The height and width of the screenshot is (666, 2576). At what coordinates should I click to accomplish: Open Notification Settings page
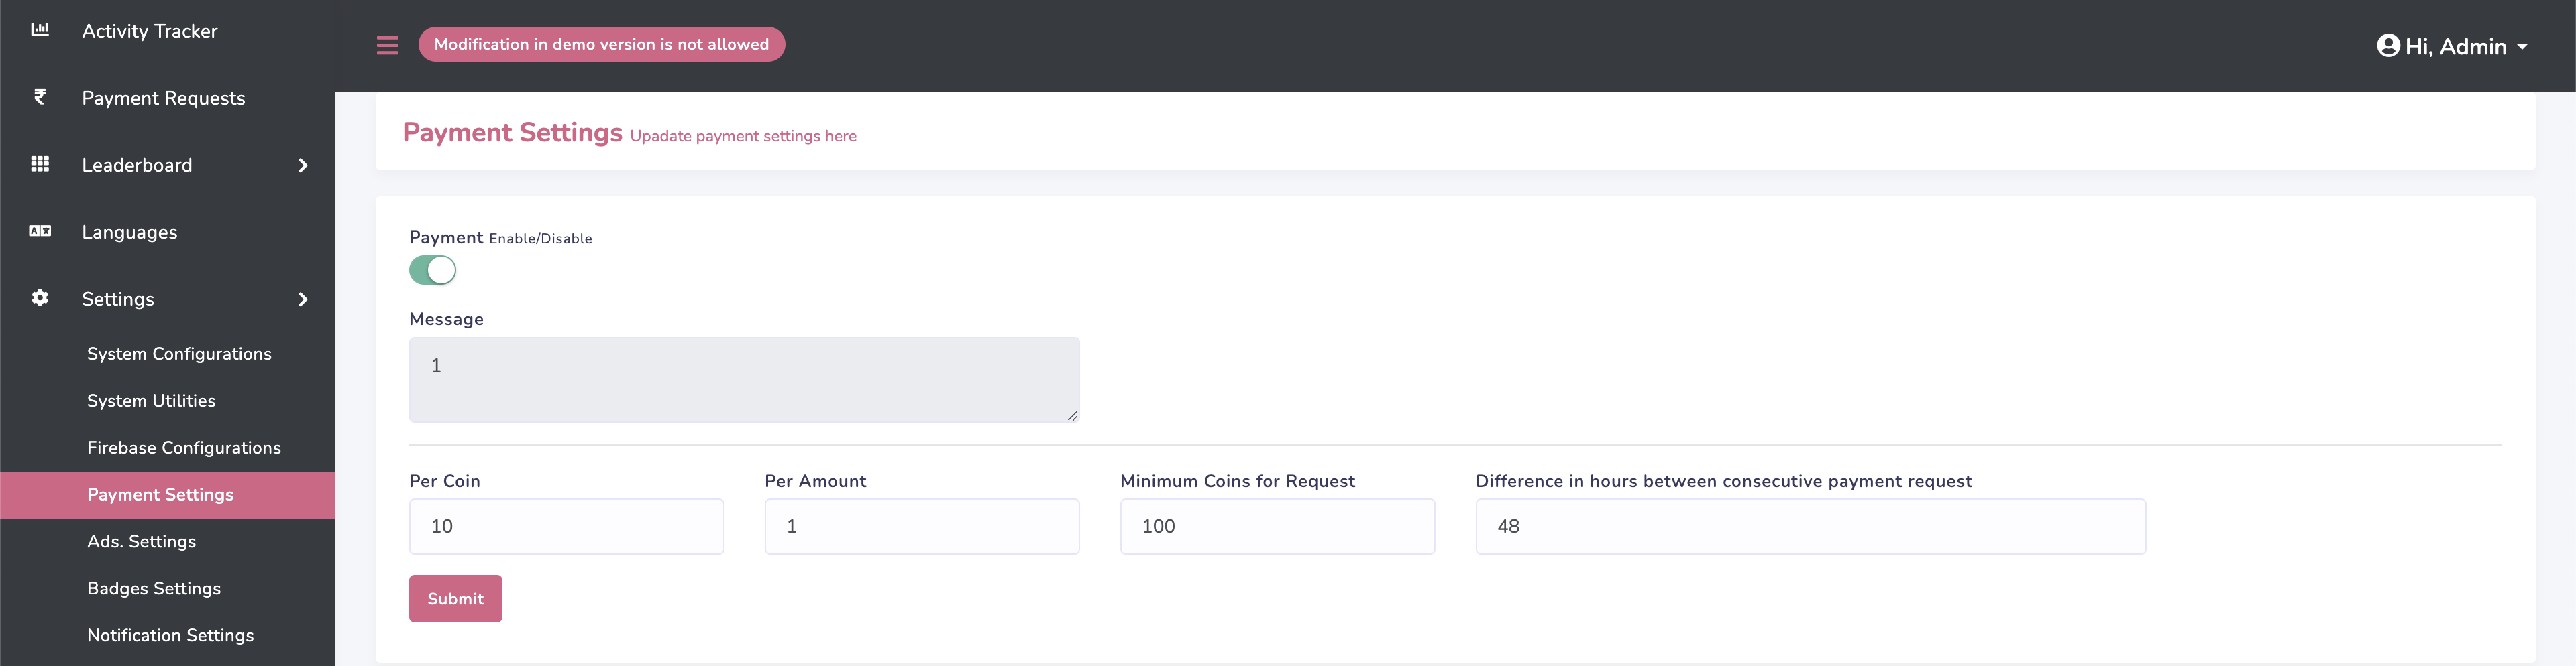click(x=170, y=635)
